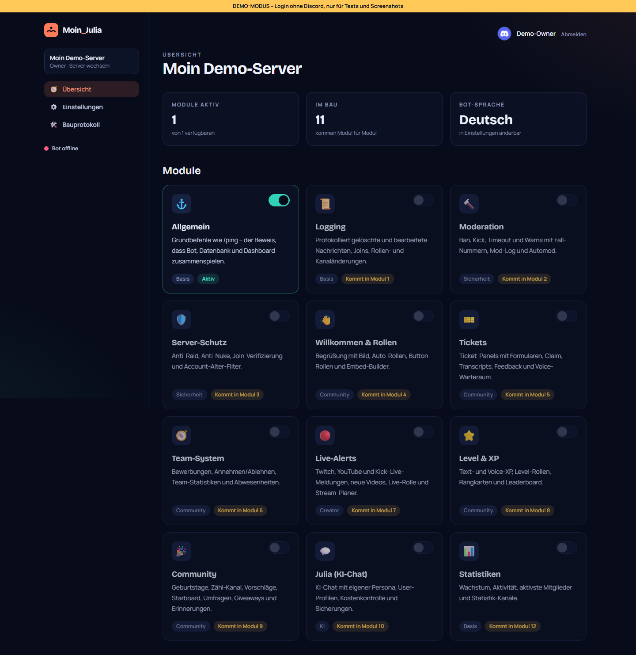Image resolution: width=636 pixels, height=655 pixels.
Task: Click the compass icon on Team-System card
Action: click(x=182, y=435)
